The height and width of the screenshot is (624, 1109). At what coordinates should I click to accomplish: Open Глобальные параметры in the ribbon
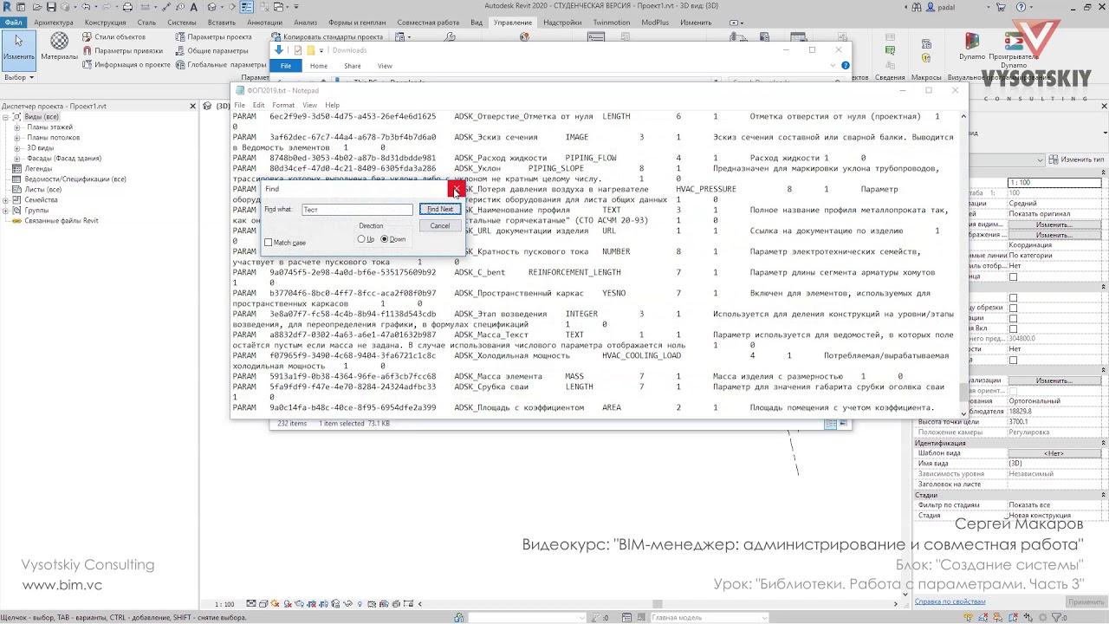point(220,65)
